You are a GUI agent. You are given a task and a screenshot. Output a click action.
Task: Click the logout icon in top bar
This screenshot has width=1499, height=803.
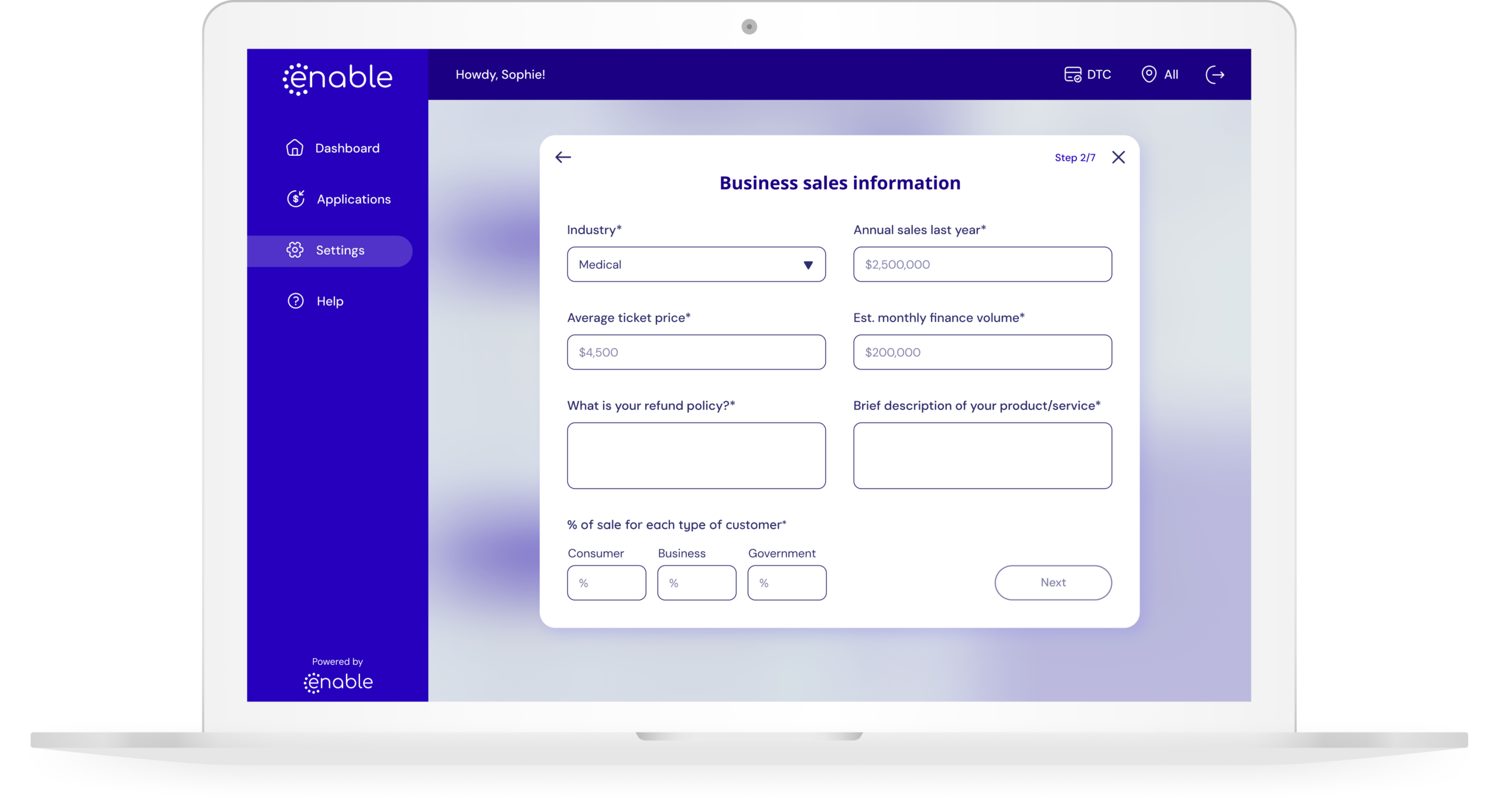[1215, 74]
